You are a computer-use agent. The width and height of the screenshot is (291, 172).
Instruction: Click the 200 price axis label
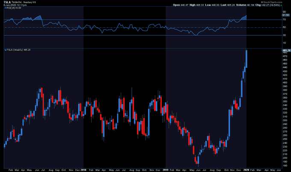tap(285, 158)
